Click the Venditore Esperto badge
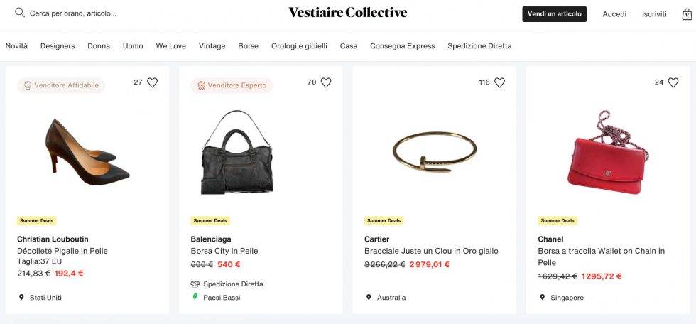Screen dimensions: 696x324 [232, 85]
